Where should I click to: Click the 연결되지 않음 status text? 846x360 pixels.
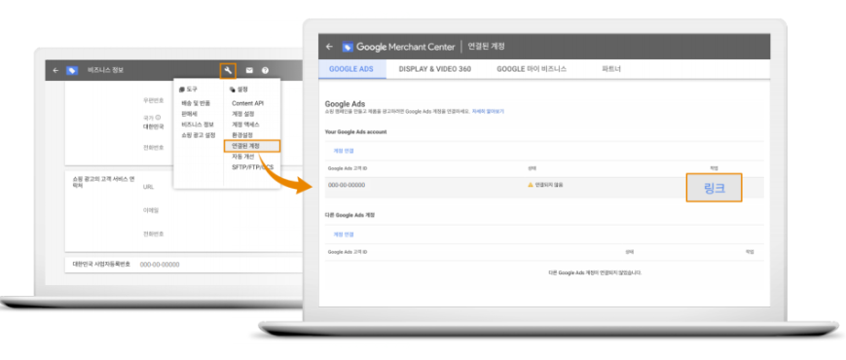[x=549, y=185]
